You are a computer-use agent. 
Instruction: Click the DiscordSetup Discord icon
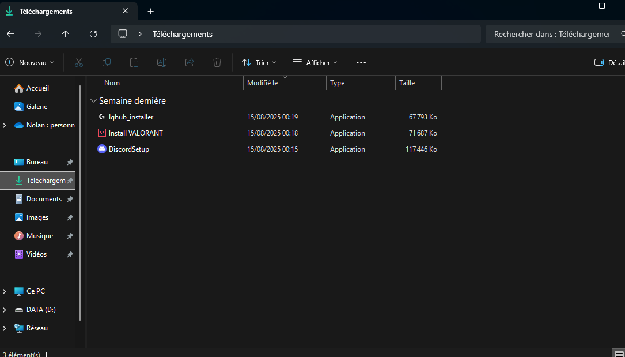pyautogui.click(x=101, y=149)
